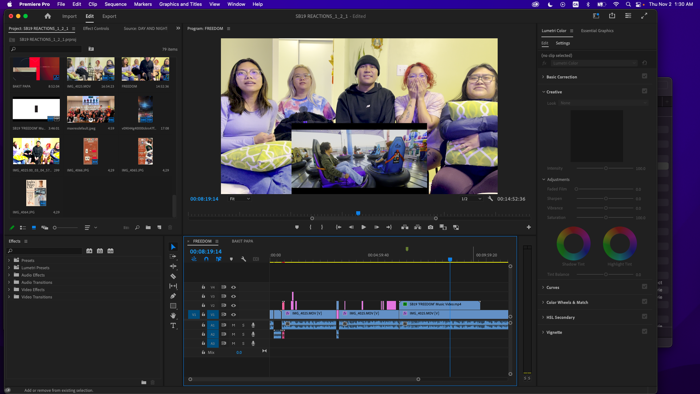This screenshot has width=700, height=394.
Task: Mute the A1 audio track
Action: click(x=233, y=325)
